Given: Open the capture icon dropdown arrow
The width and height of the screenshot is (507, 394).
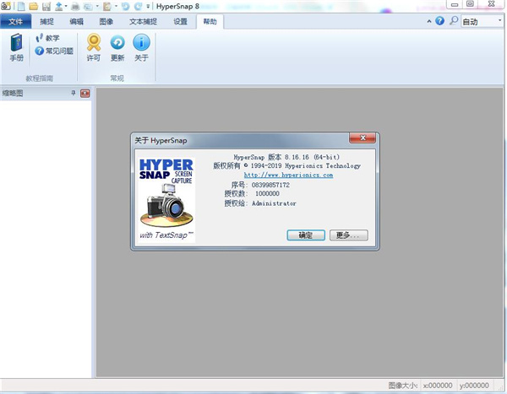Looking at the screenshot, I should point(97,6).
